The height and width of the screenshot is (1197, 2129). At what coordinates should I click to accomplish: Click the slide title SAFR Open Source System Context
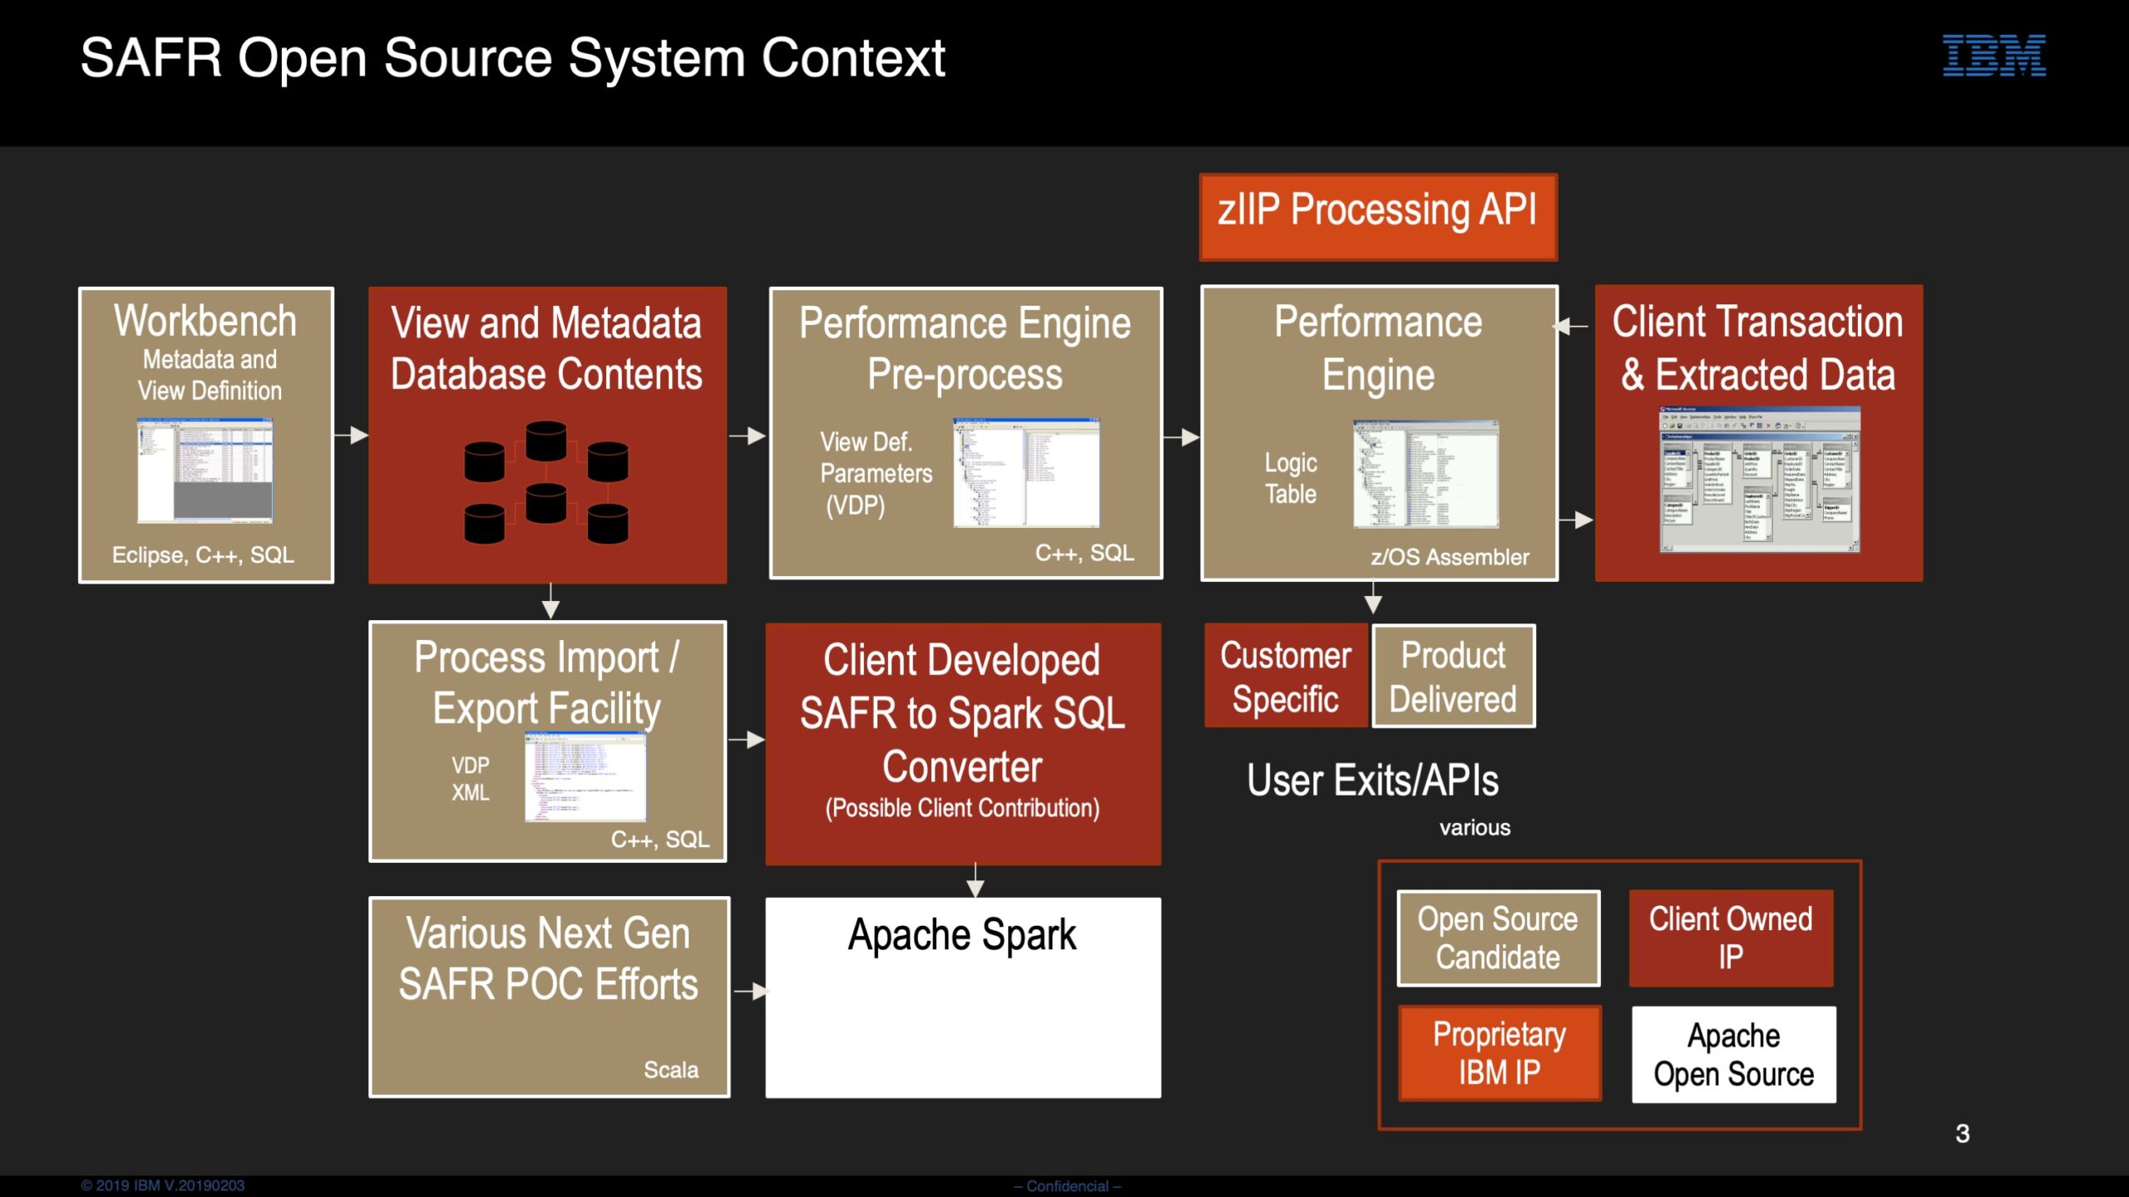point(512,58)
